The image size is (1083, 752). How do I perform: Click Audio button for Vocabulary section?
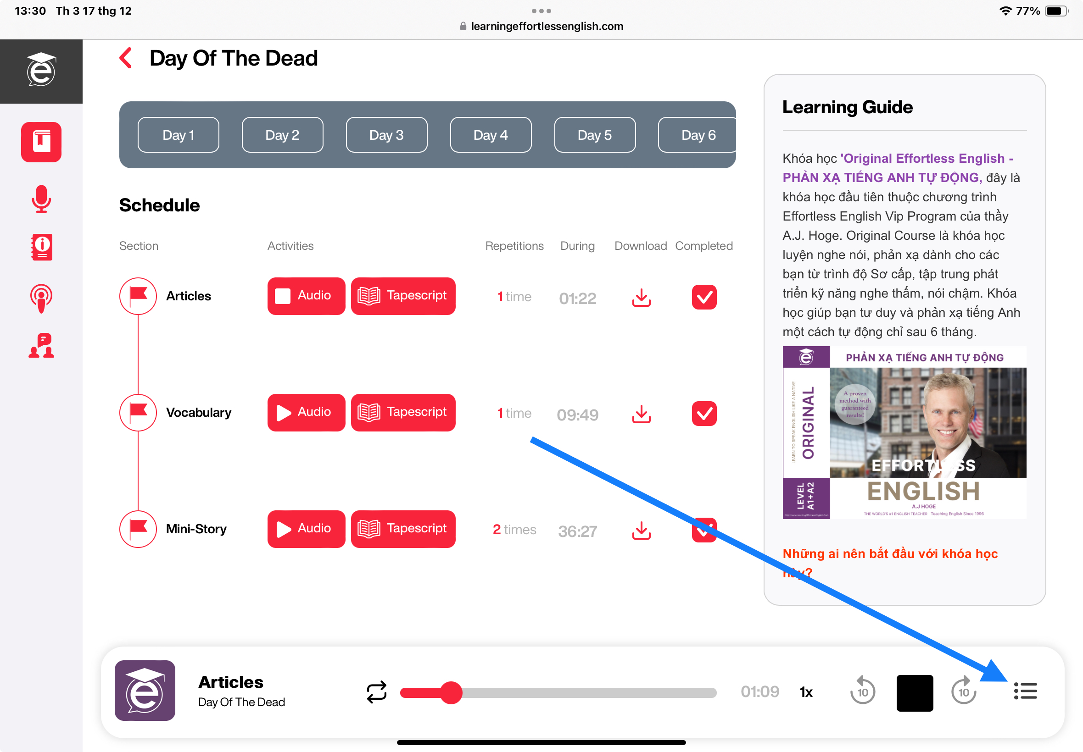click(x=305, y=413)
